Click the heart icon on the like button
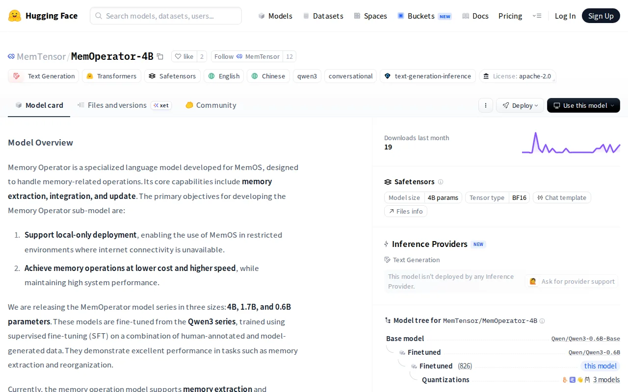Image resolution: width=628 pixels, height=392 pixels. coord(178,56)
